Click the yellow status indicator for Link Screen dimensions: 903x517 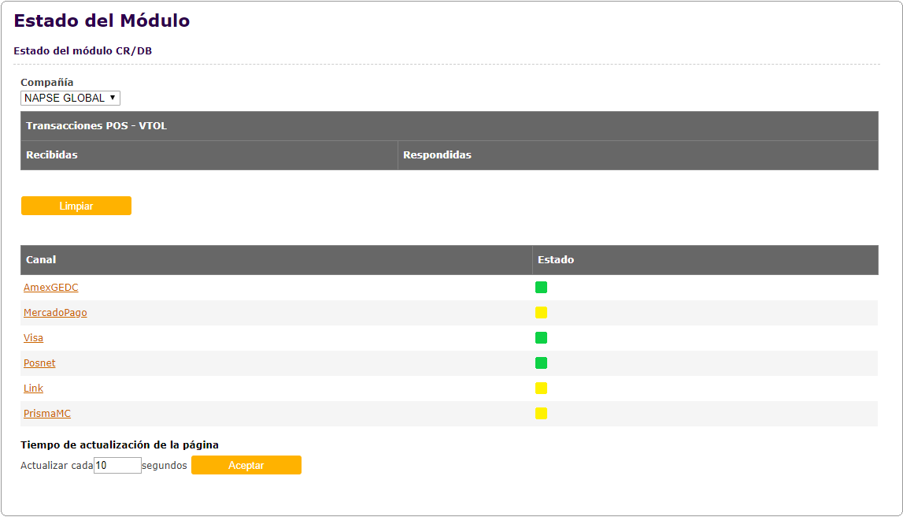pyautogui.click(x=542, y=389)
